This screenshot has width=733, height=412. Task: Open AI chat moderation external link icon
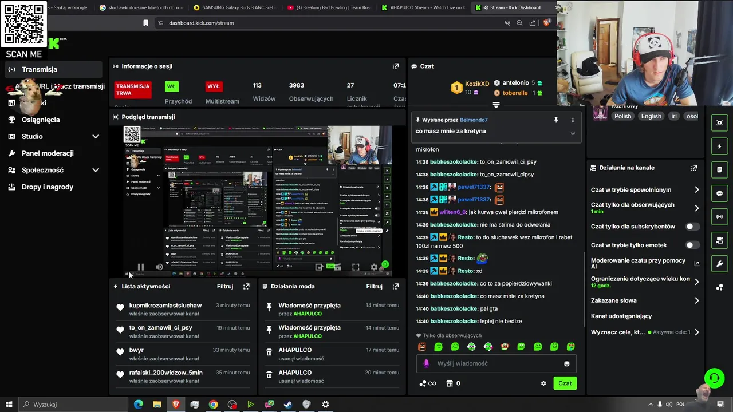click(x=697, y=264)
